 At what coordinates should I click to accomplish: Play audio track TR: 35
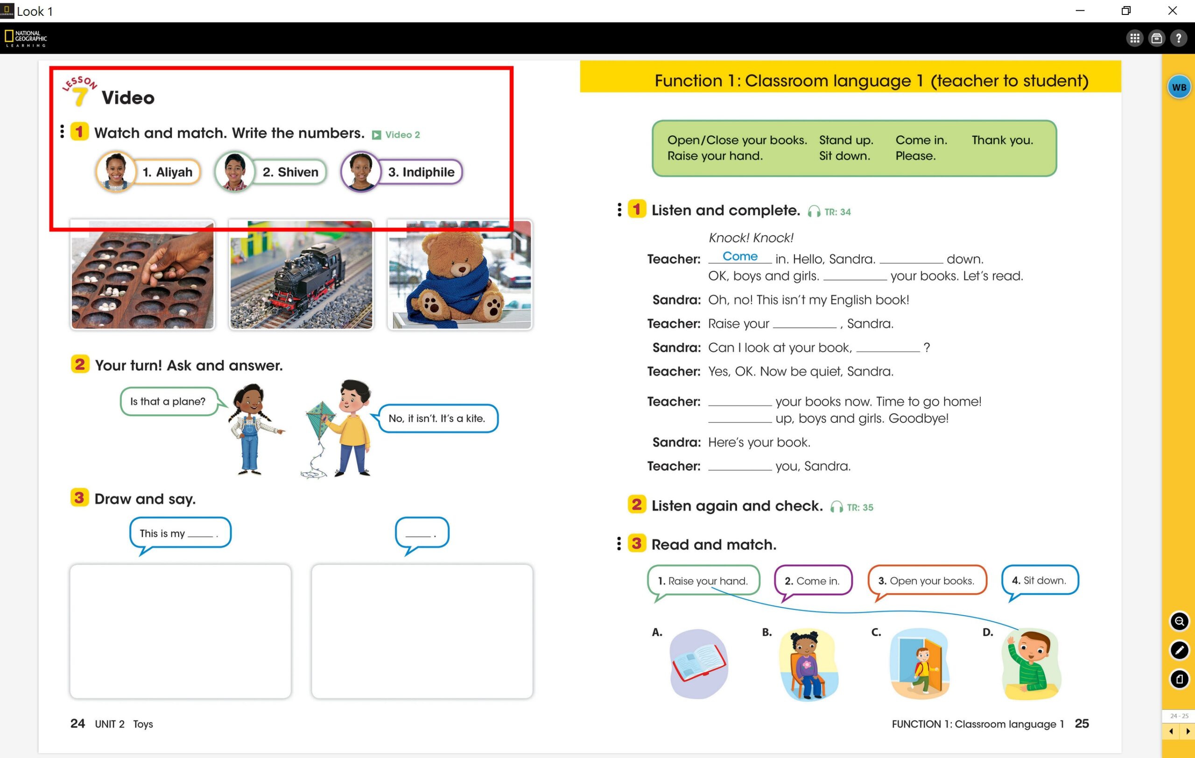point(836,507)
